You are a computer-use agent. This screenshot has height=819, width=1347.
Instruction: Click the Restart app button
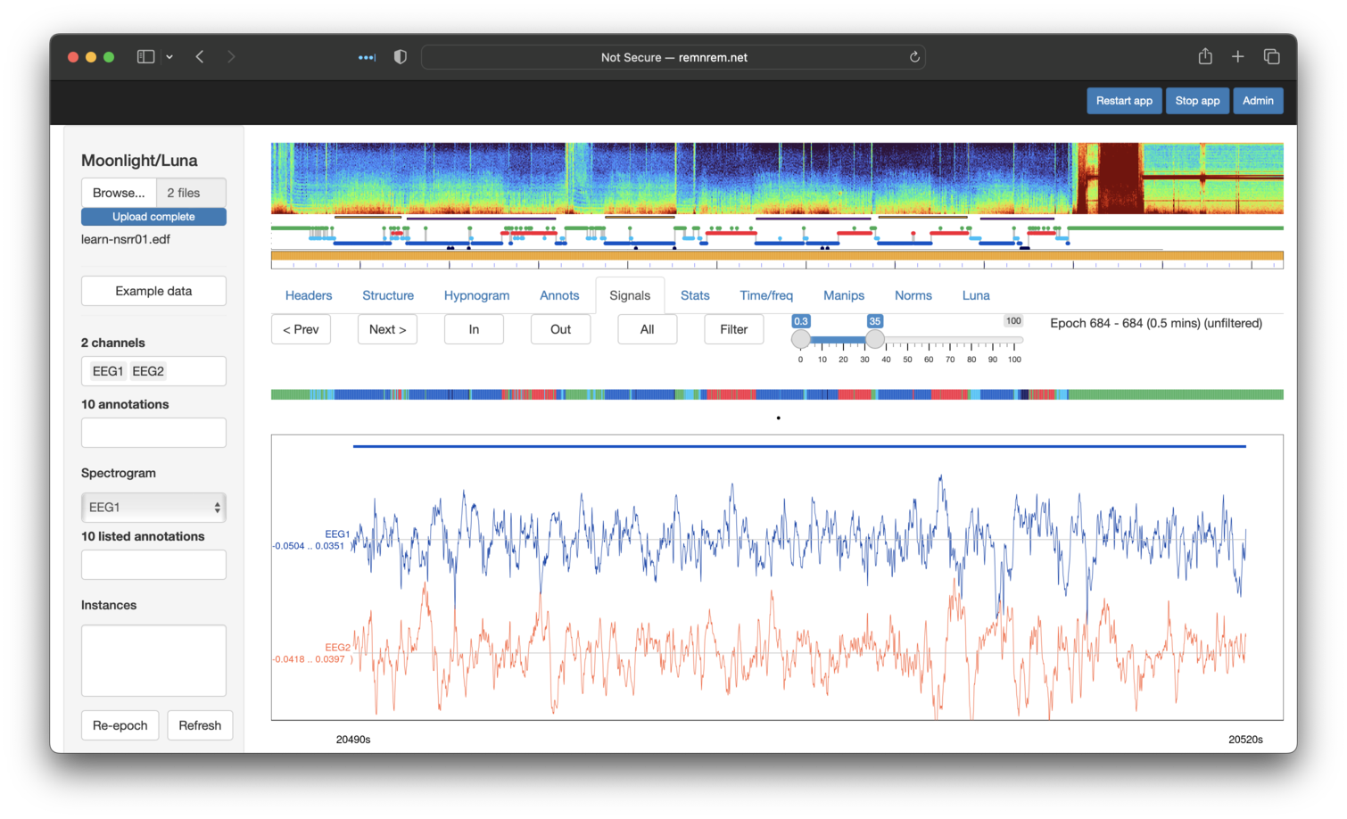pos(1124,101)
